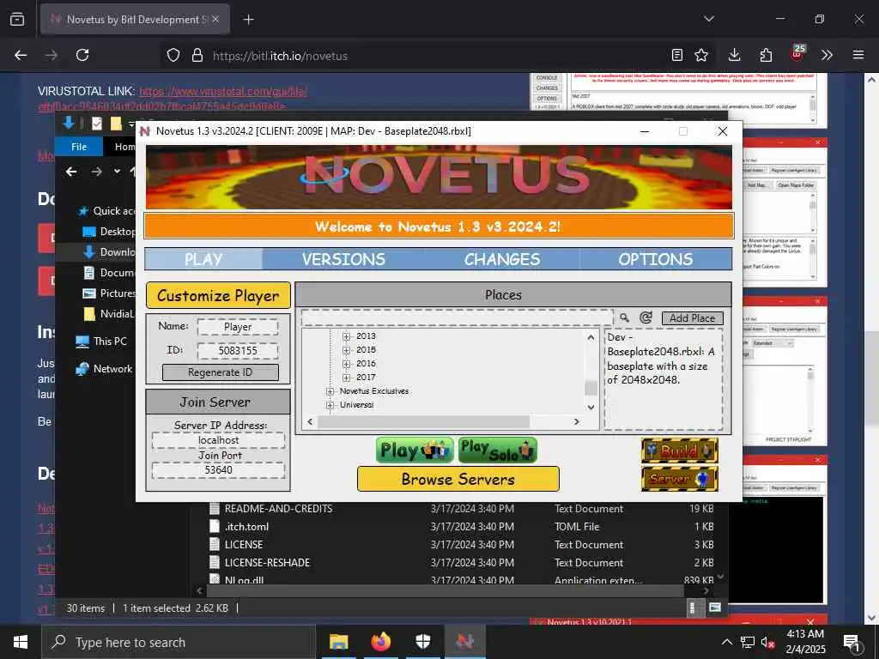
Task: Open Firefox from the taskbar
Action: coord(381,642)
